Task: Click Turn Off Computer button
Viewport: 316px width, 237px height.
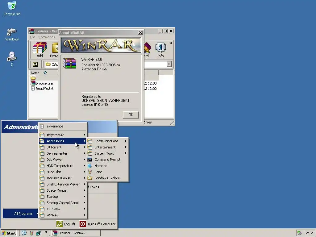Action: pos(98,224)
